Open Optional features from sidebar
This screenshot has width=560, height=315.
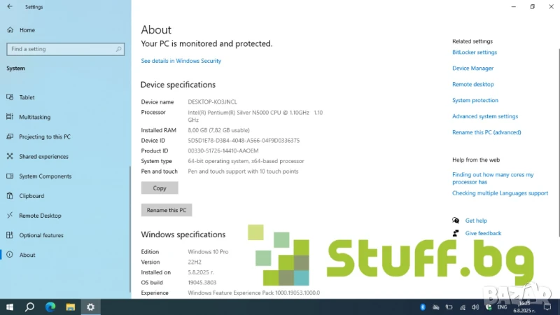click(x=41, y=235)
